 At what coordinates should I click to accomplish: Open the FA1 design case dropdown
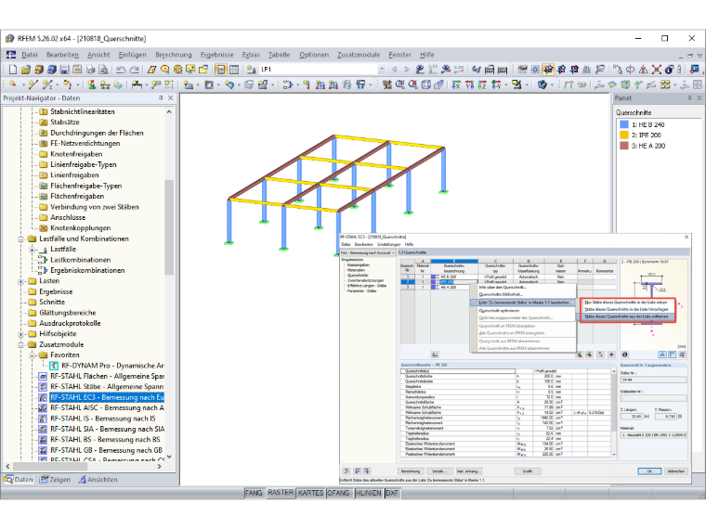tap(393, 252)
